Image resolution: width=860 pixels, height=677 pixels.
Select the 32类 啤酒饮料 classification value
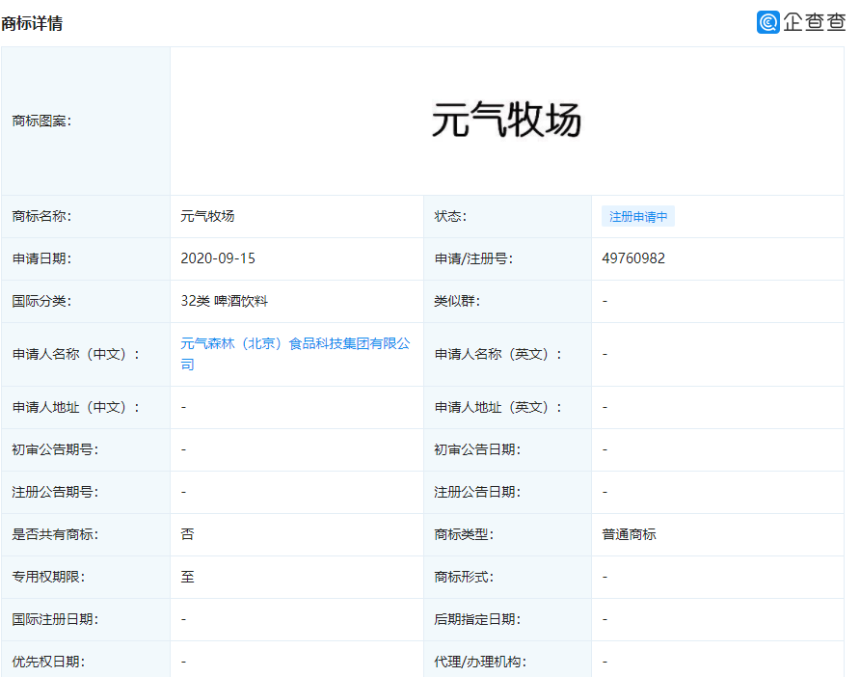[224, 301]
